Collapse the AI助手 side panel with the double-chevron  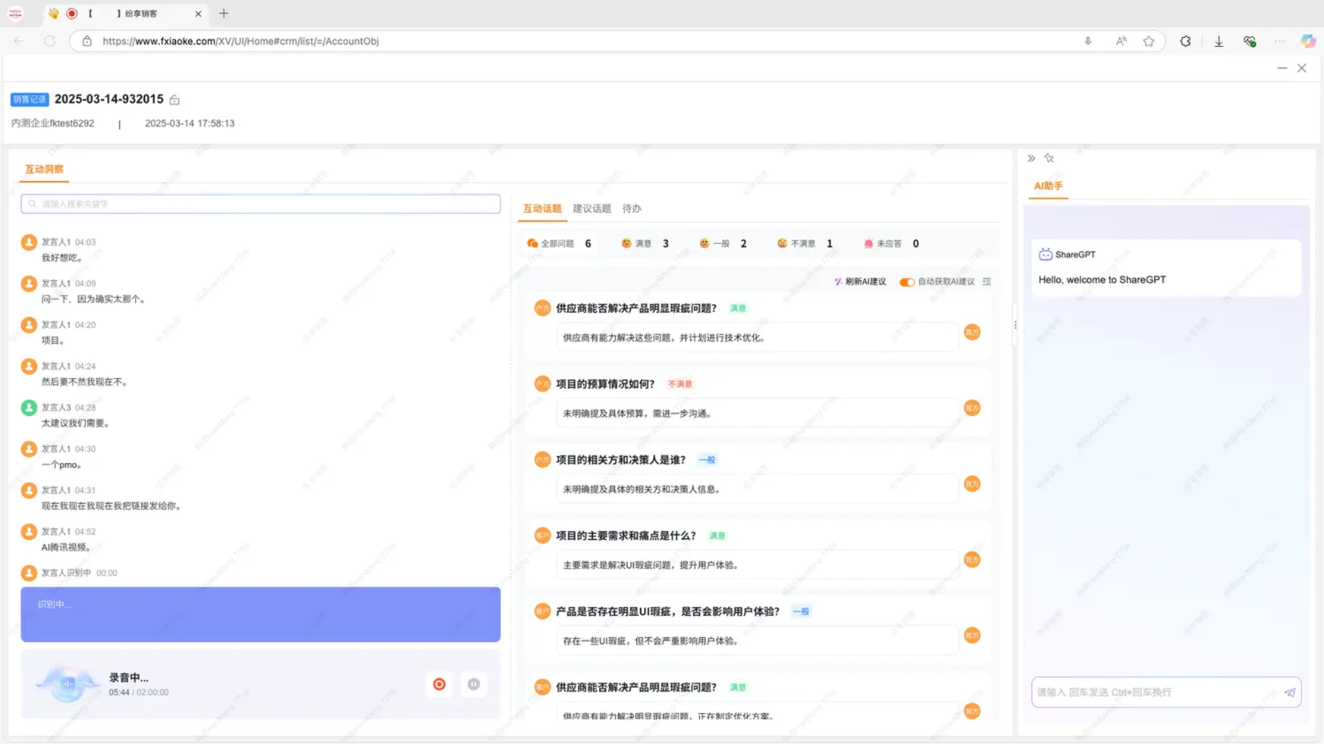(1031, 158)
